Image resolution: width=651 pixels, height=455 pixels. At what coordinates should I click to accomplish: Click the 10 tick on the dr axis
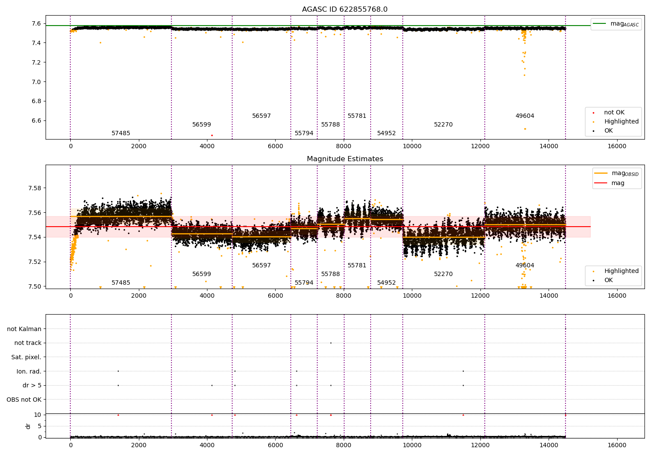38,415
